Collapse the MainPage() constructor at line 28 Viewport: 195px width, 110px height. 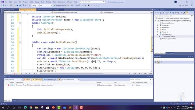click(19, 23)
